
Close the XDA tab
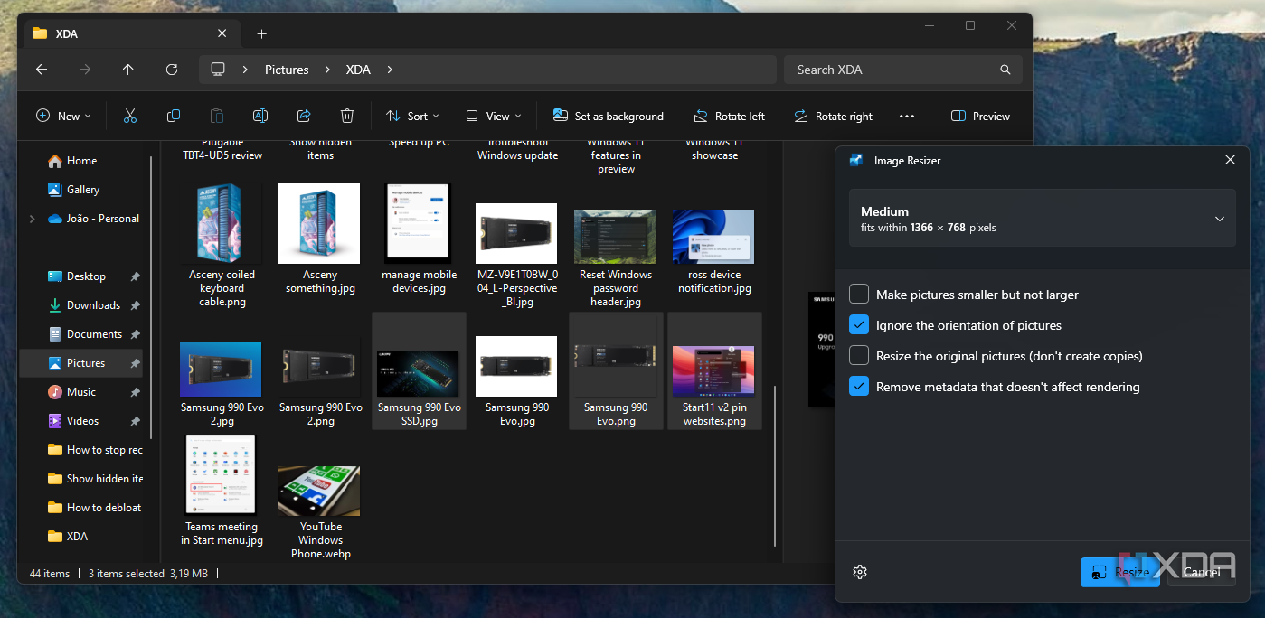point(222,33)
